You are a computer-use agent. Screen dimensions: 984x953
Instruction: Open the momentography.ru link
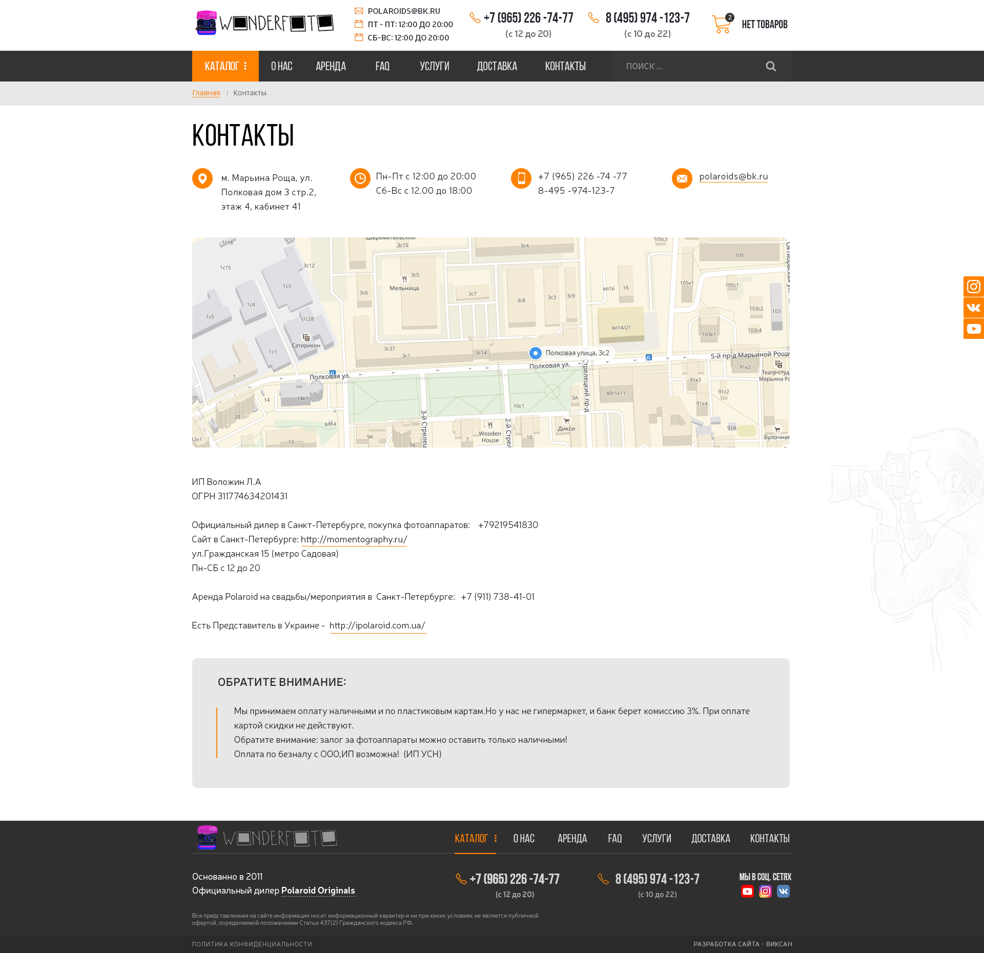[354, 539]
